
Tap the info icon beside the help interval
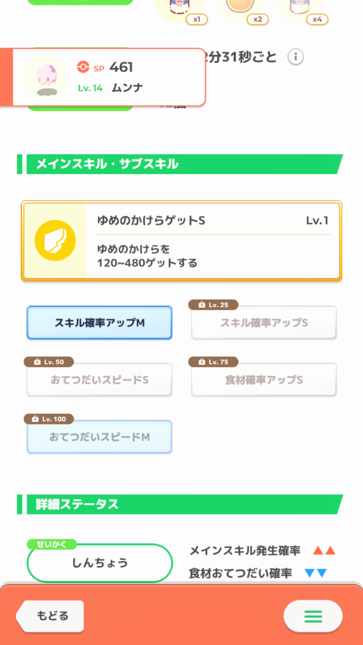point(296,57)
